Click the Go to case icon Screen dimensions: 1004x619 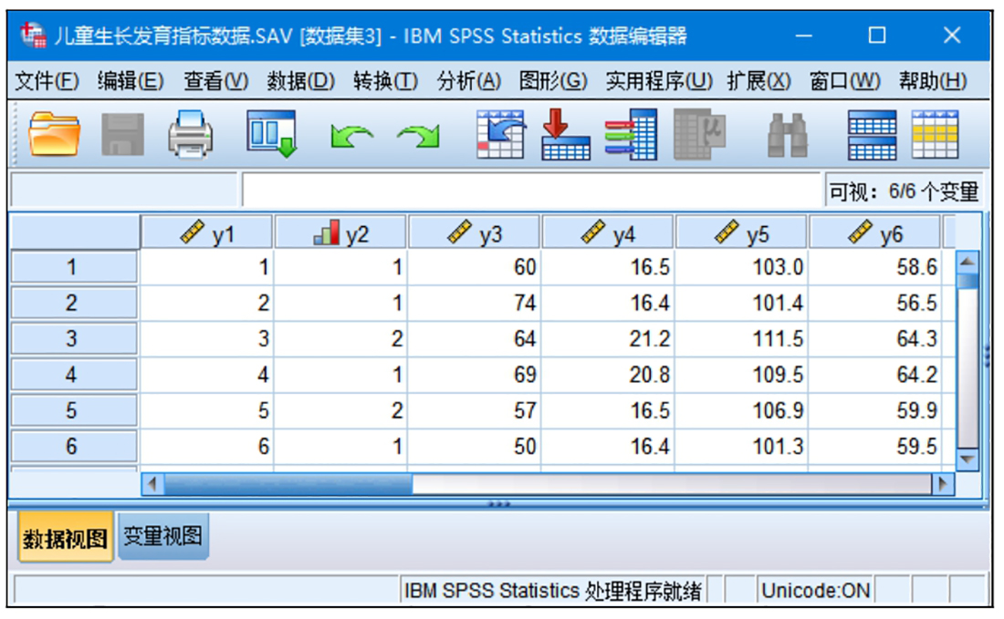pyautogui.click(x=500, y=135)
